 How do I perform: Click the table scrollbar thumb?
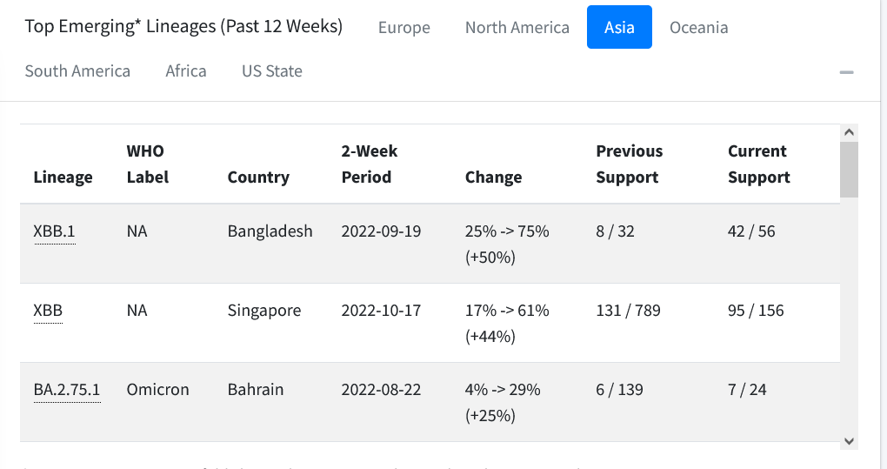point(849,170)
